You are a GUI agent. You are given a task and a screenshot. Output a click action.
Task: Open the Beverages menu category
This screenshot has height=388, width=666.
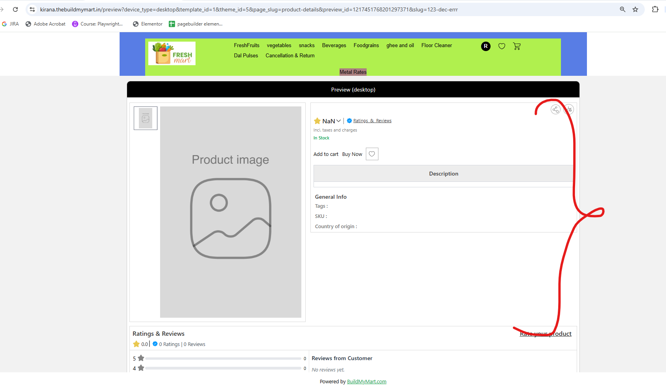click(334, 46)
